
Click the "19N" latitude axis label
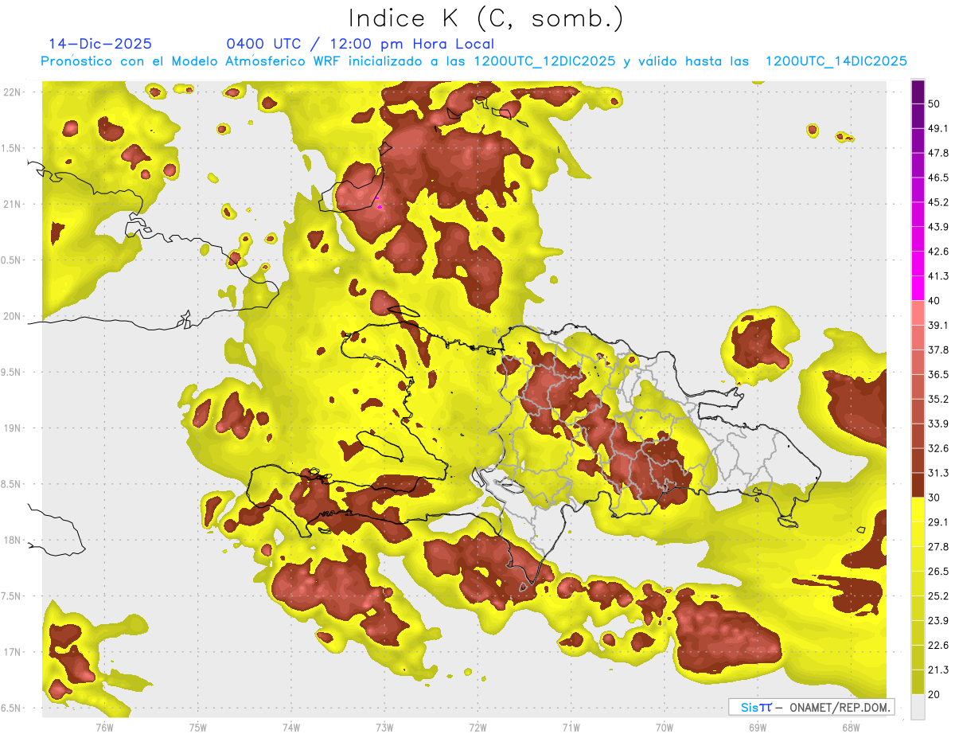[x=12, y=428]
